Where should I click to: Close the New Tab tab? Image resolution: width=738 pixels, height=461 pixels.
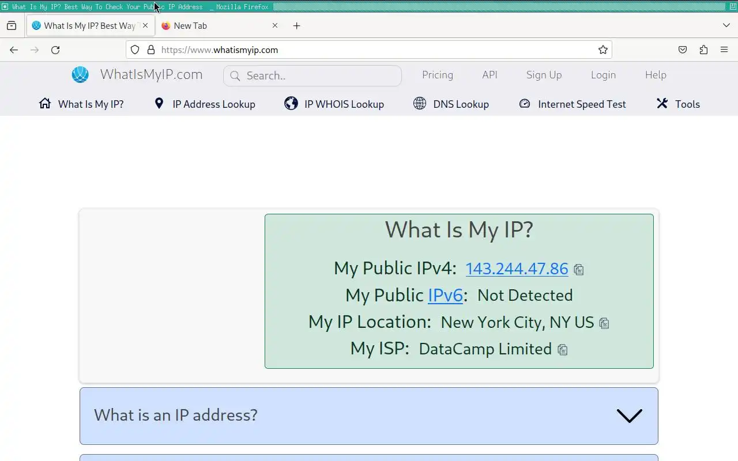[x=275, y=25]
